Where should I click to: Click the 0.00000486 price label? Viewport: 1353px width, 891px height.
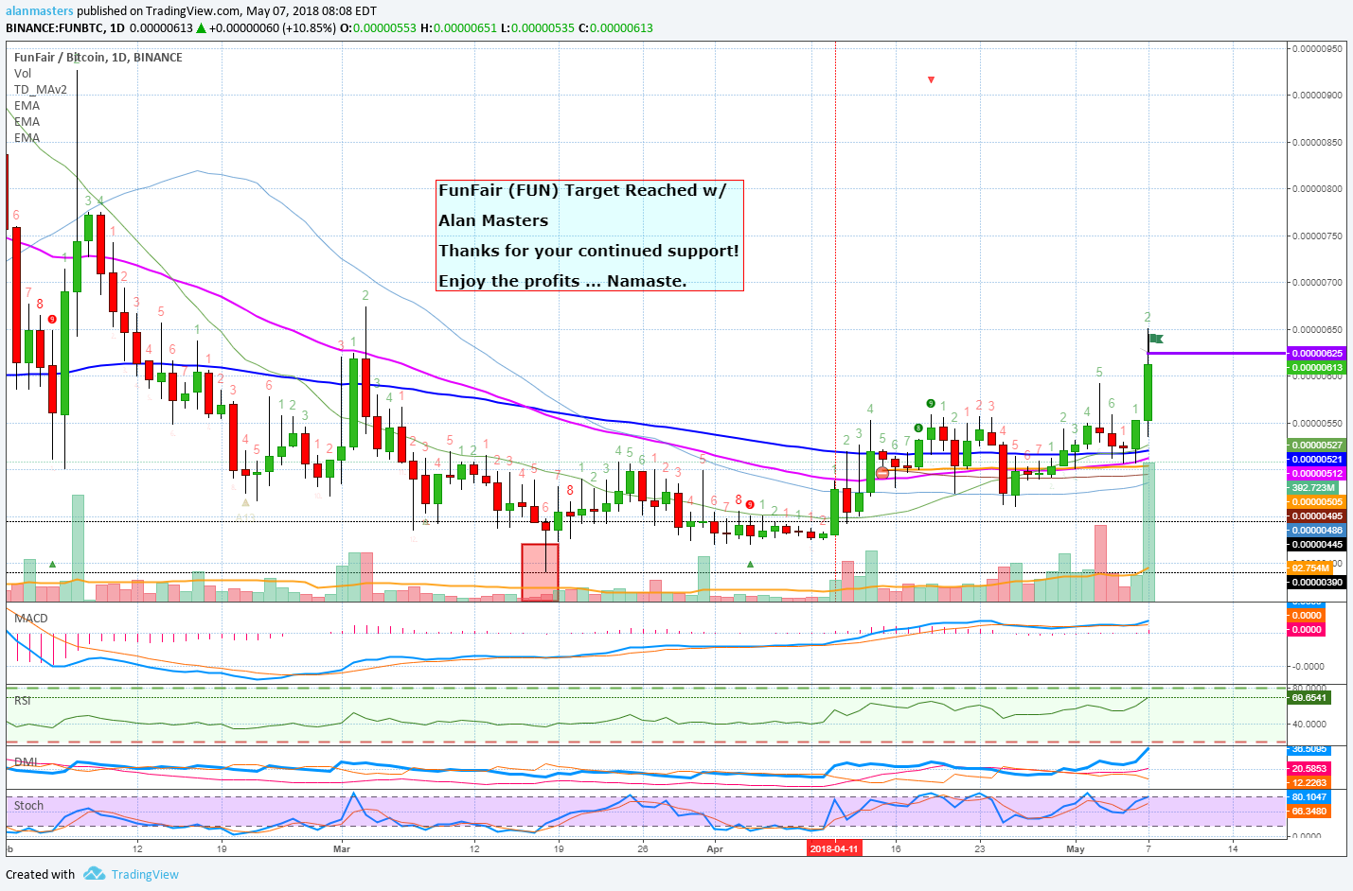1317,530
